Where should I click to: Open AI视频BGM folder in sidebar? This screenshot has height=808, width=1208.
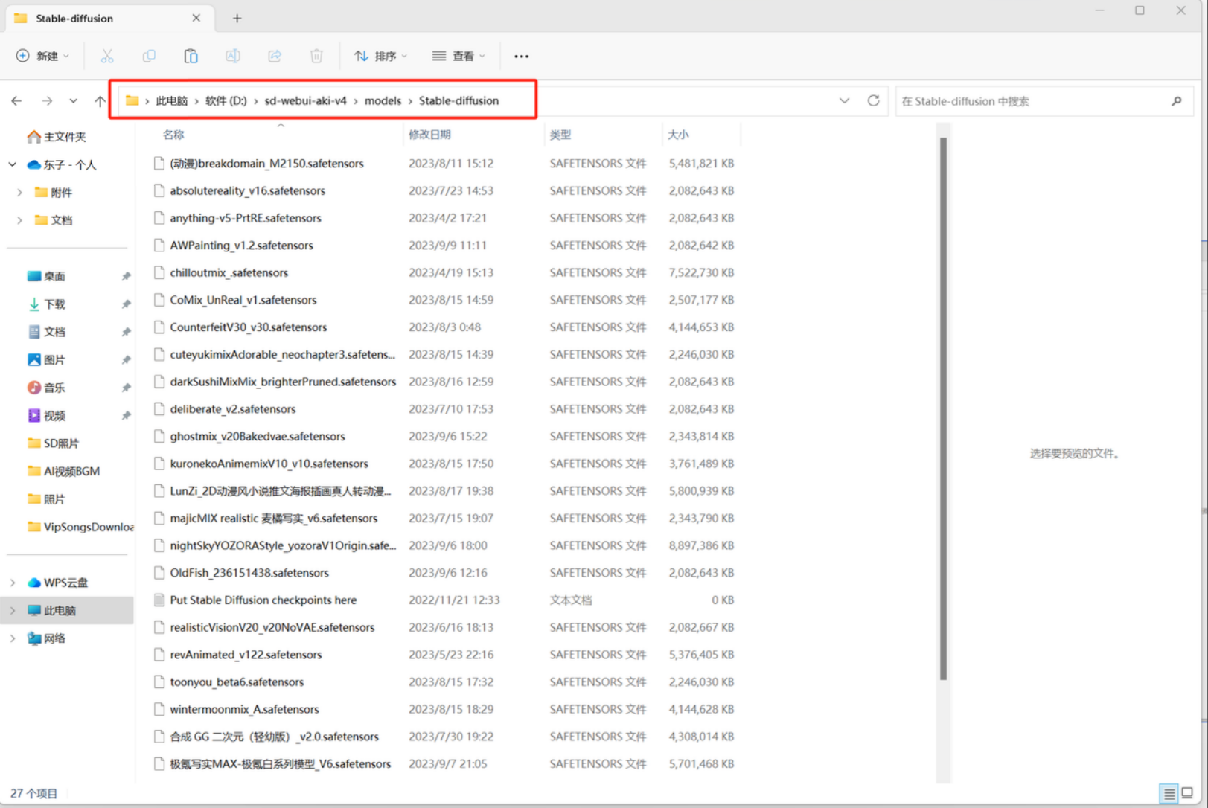63,471
